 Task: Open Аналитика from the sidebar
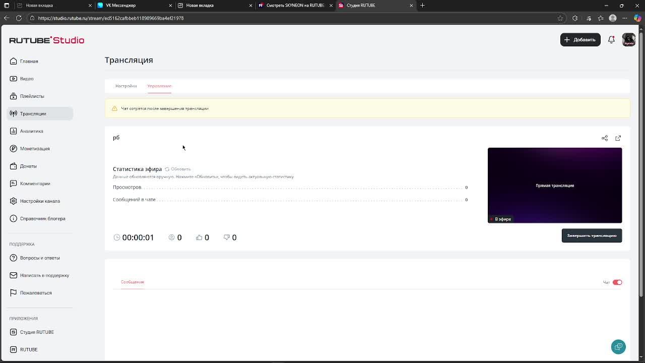click(x=40, y=131)
